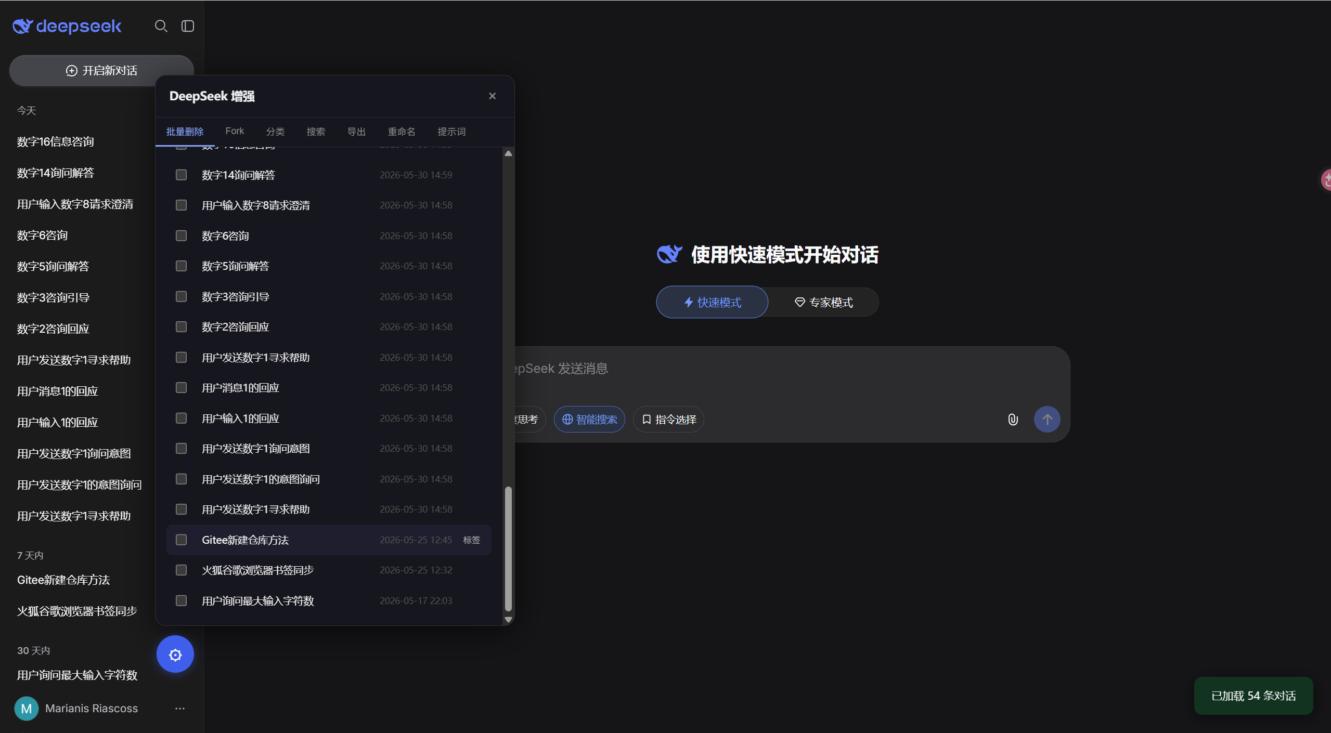The image size is (1331, 733).
Task: Click the blue gear floating button
Action: [175, 655]
